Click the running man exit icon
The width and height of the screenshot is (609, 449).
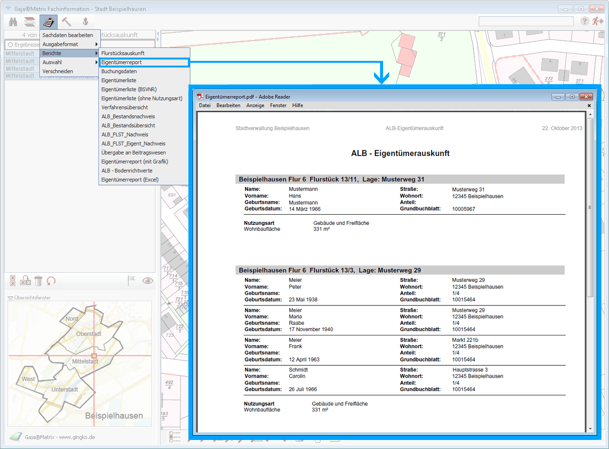597,21
